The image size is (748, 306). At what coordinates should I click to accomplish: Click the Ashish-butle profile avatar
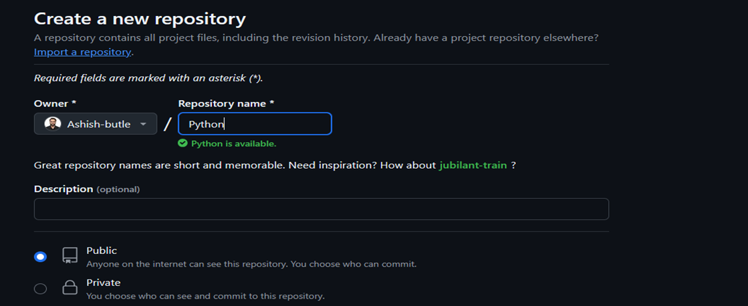[x=53, y=124]
